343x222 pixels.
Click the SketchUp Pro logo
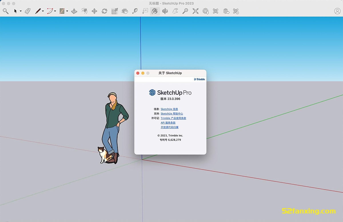[x=170, y=92]
